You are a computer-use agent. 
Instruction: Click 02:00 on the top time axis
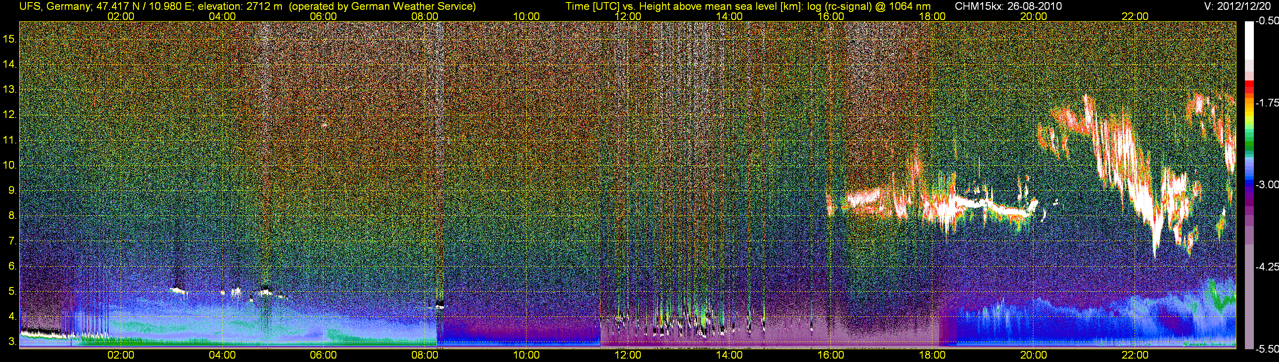(121, 16)
